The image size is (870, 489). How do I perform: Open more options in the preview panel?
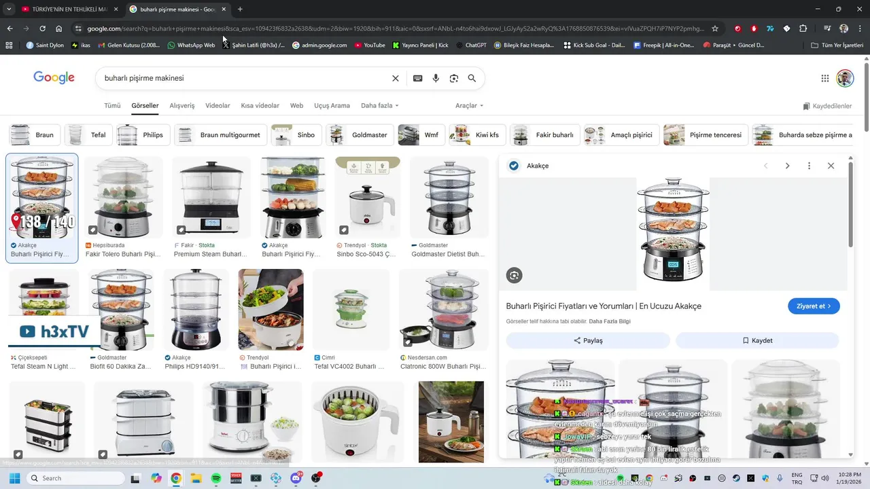(809, 166)
